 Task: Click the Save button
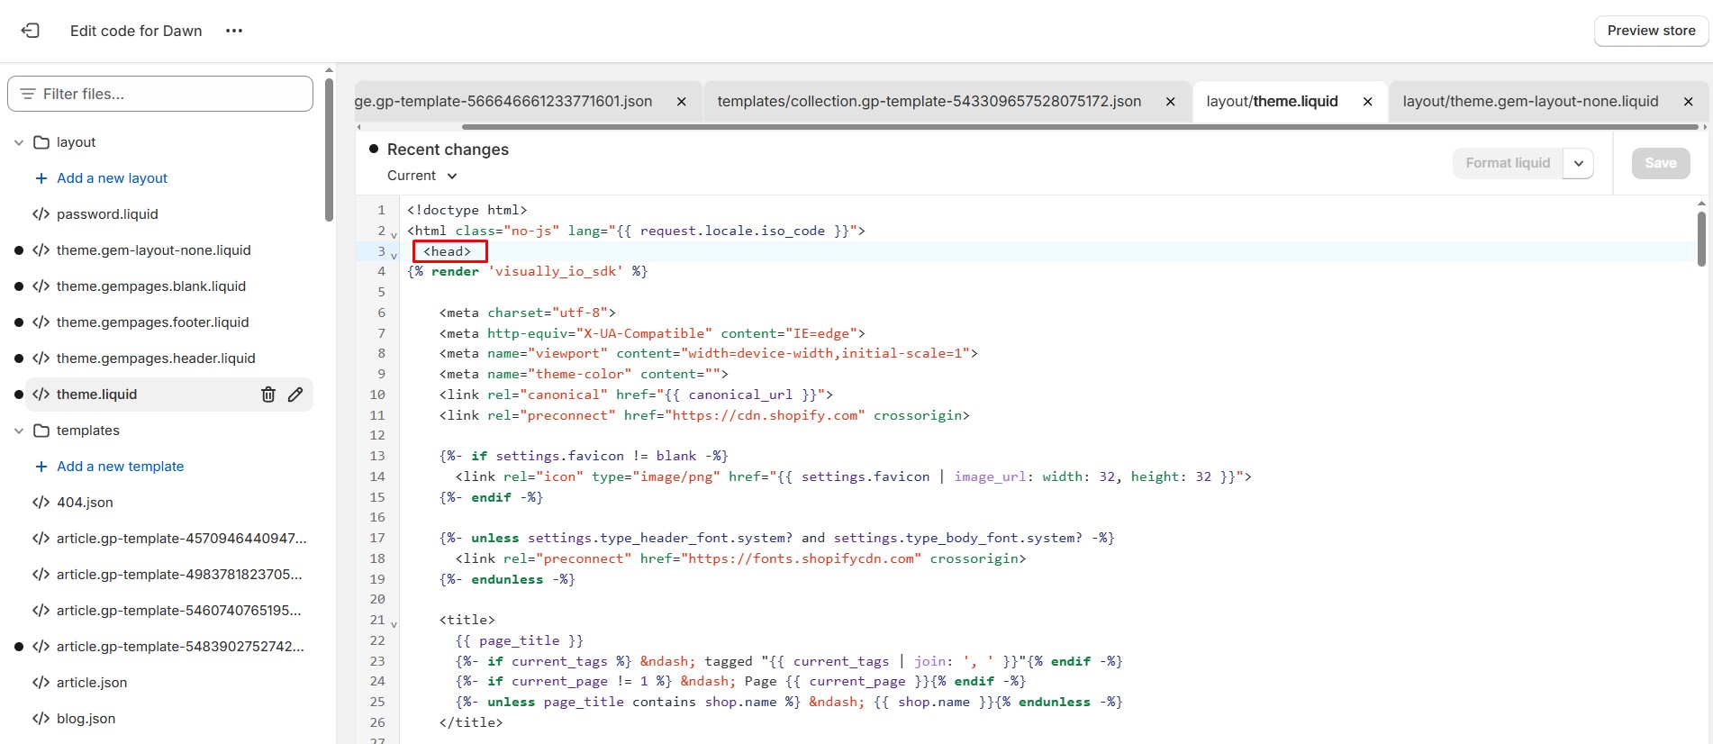1661,163
